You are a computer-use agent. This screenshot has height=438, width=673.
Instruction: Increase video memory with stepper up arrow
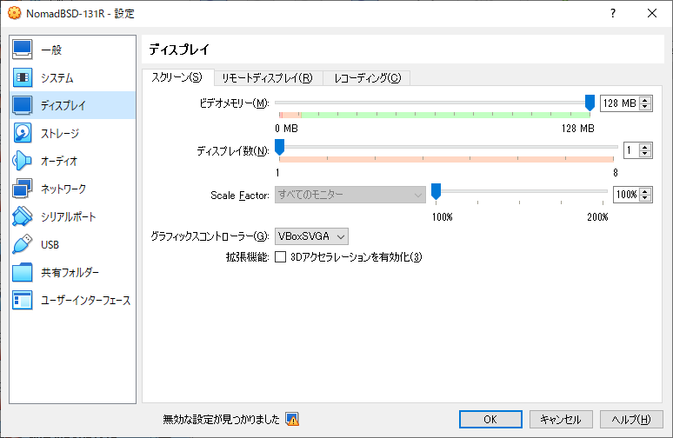[x=645, y=100]
